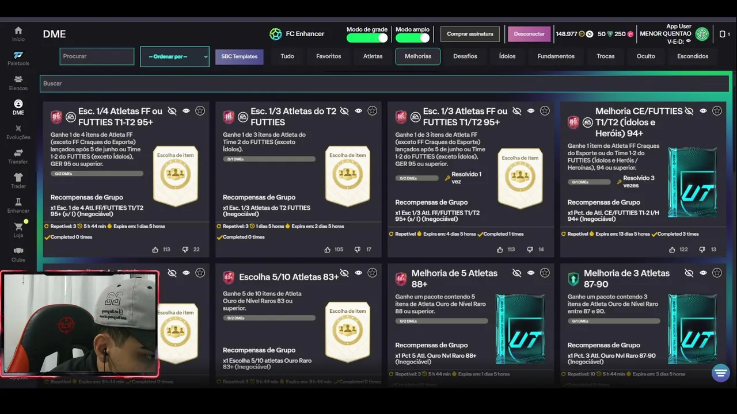The image size is (737, 414).
Task: Star the Melhoria de 5 Atletas 88+ card
Action: click(x=545, y=273)
